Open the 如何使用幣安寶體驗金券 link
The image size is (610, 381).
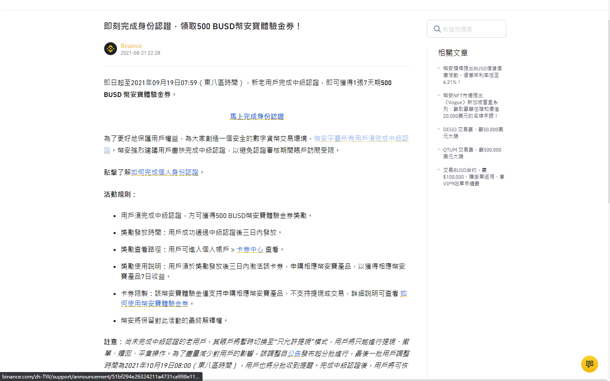pyautogui.click(x=263, y=298)
